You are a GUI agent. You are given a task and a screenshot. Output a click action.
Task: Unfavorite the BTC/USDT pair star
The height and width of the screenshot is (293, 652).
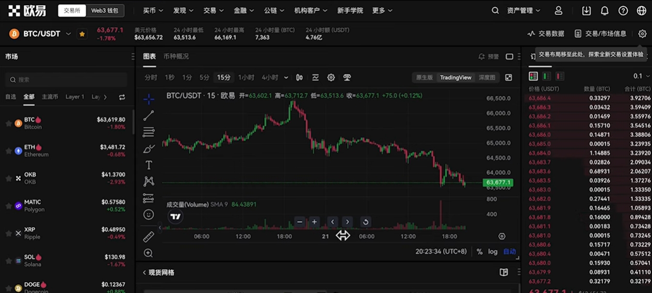(82, 34)
